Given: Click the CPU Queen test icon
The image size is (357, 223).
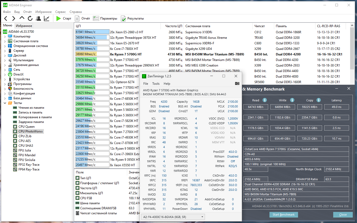Looking at the screenshot, I should coord(15,127).
